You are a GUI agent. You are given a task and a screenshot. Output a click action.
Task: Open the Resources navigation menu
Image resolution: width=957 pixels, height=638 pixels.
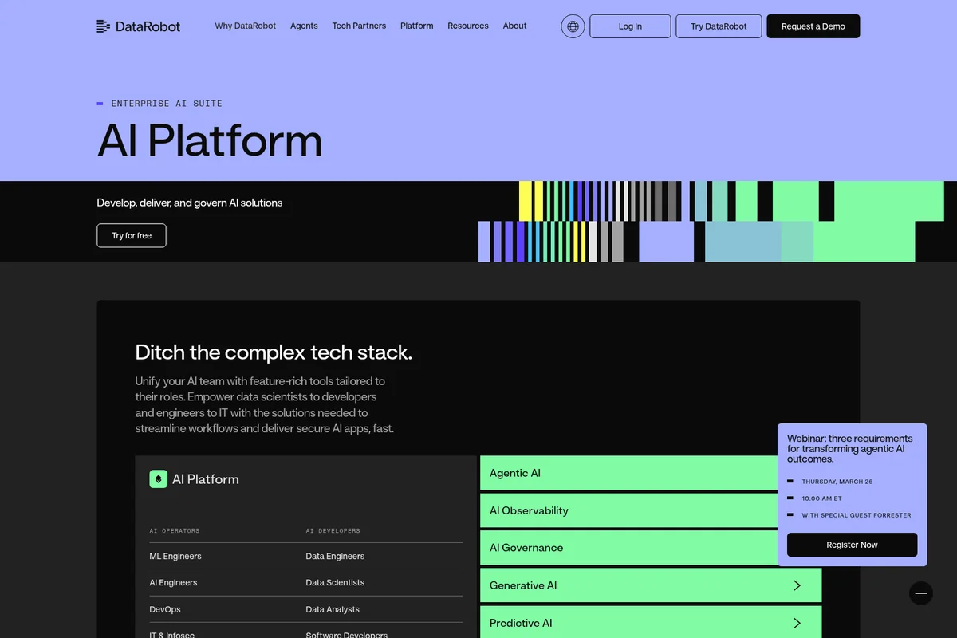pyautogui.click(x=467, y=26)
